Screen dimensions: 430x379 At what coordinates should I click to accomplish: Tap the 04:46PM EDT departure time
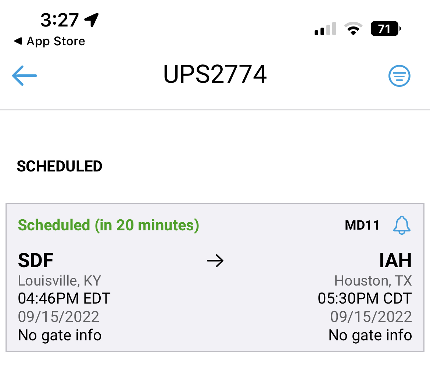[64, 298]
